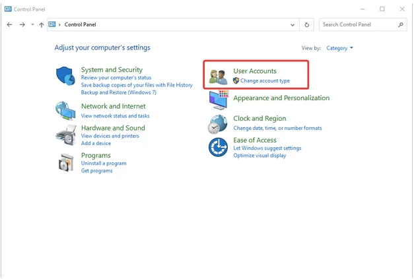Click the Control Panel title bar icon
The width and height of the screenshot is (414, 279).
[x=8, y=9]
